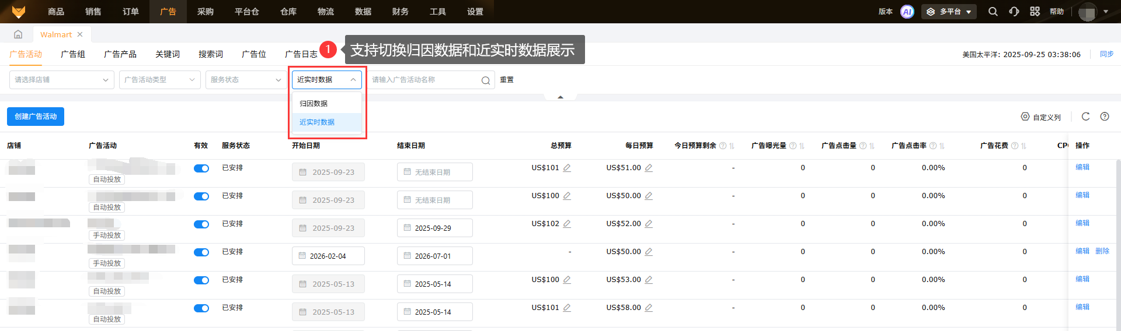Edit daily budget US$58.00 pencil icon
This screenshot has width=1121, height=331.
coord(649,308)
